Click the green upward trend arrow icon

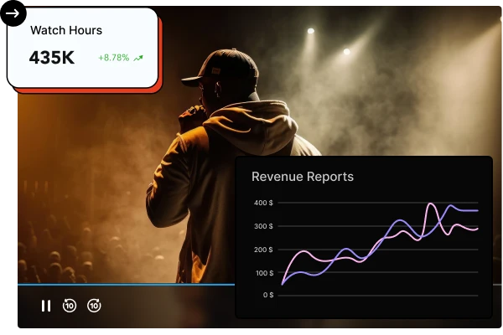click(x=138, y=58)
